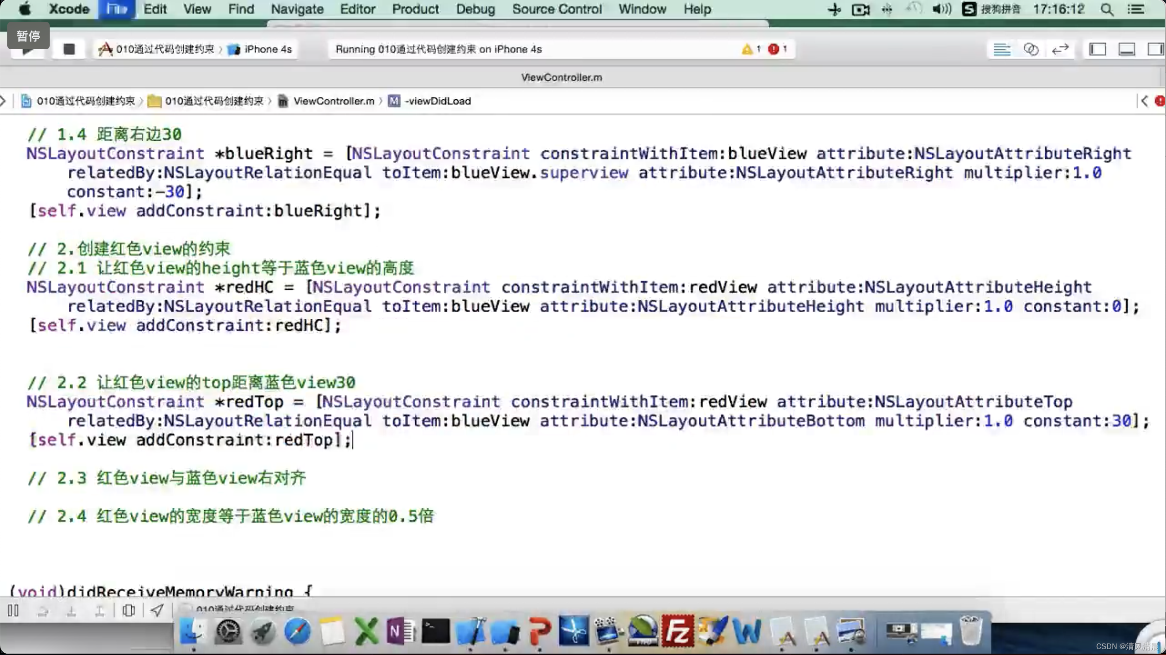Click the 暂停 overlay button
Image resolution: width=1166 pixels, height=655 pixels.
point(28,36)
